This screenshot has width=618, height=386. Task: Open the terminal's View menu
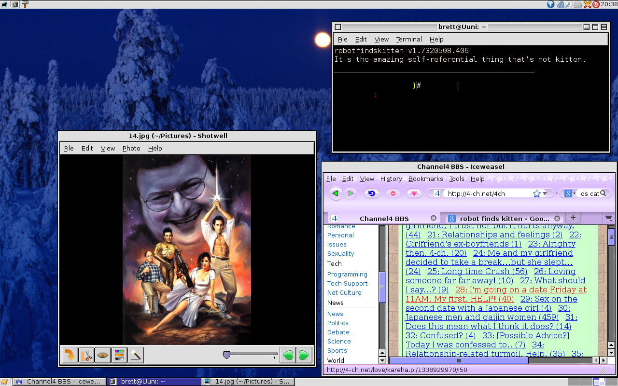[381, 39]
